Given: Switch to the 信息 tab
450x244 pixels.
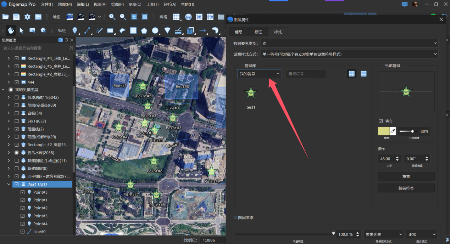Looking at the screenshot, I should pos(239,32).
